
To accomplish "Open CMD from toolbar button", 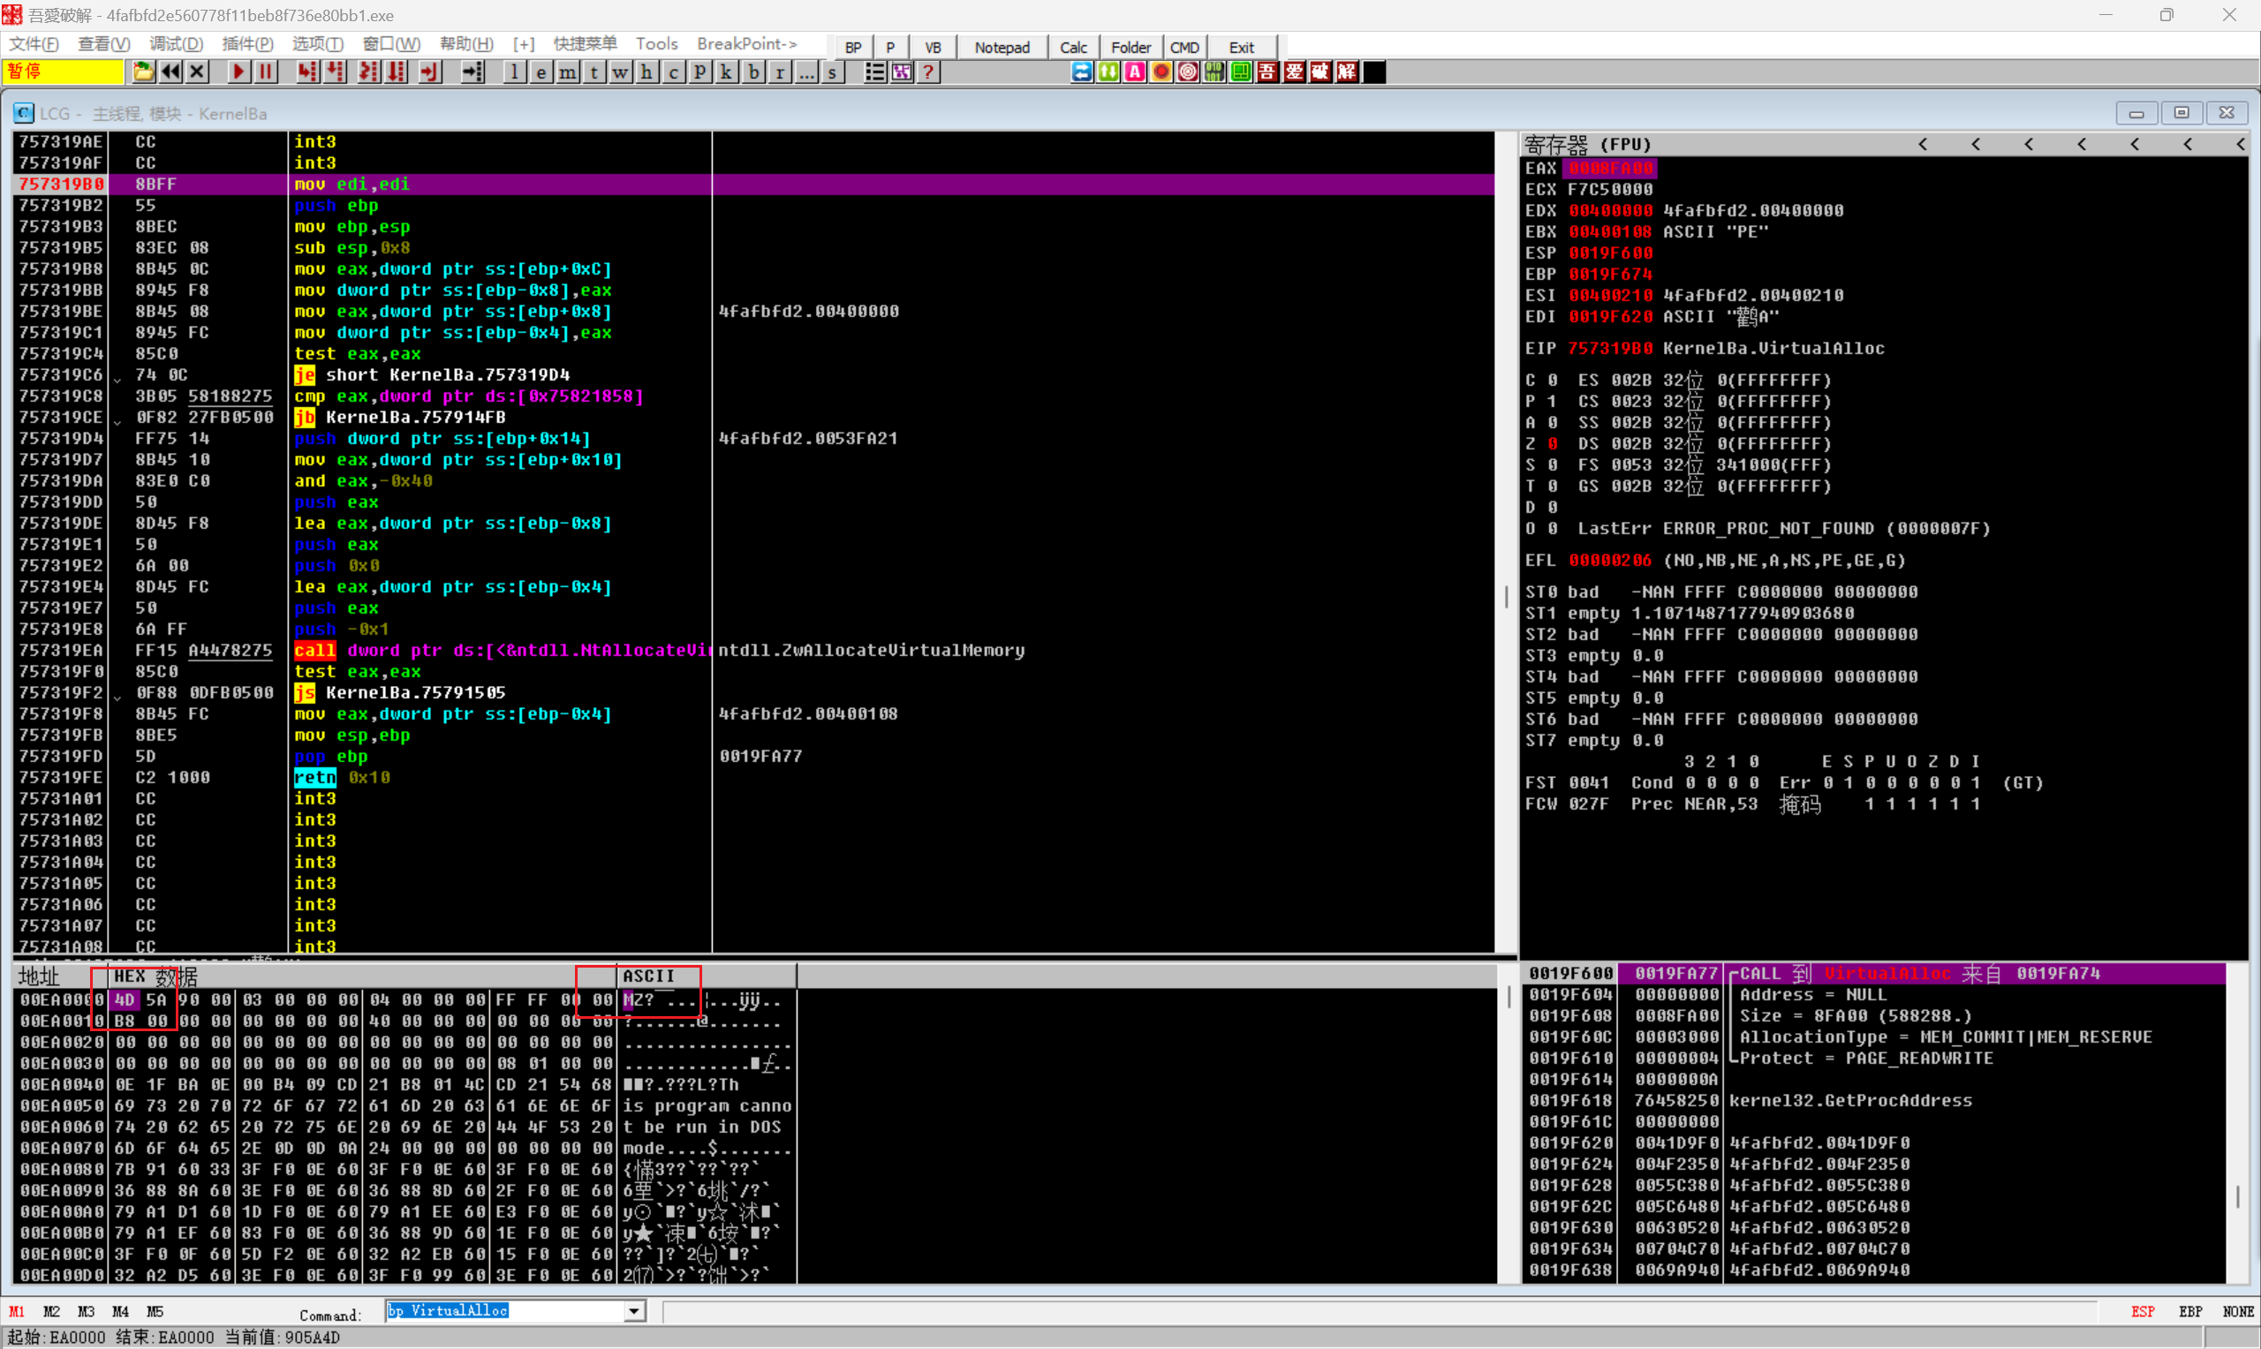I will coord(1183,48).
